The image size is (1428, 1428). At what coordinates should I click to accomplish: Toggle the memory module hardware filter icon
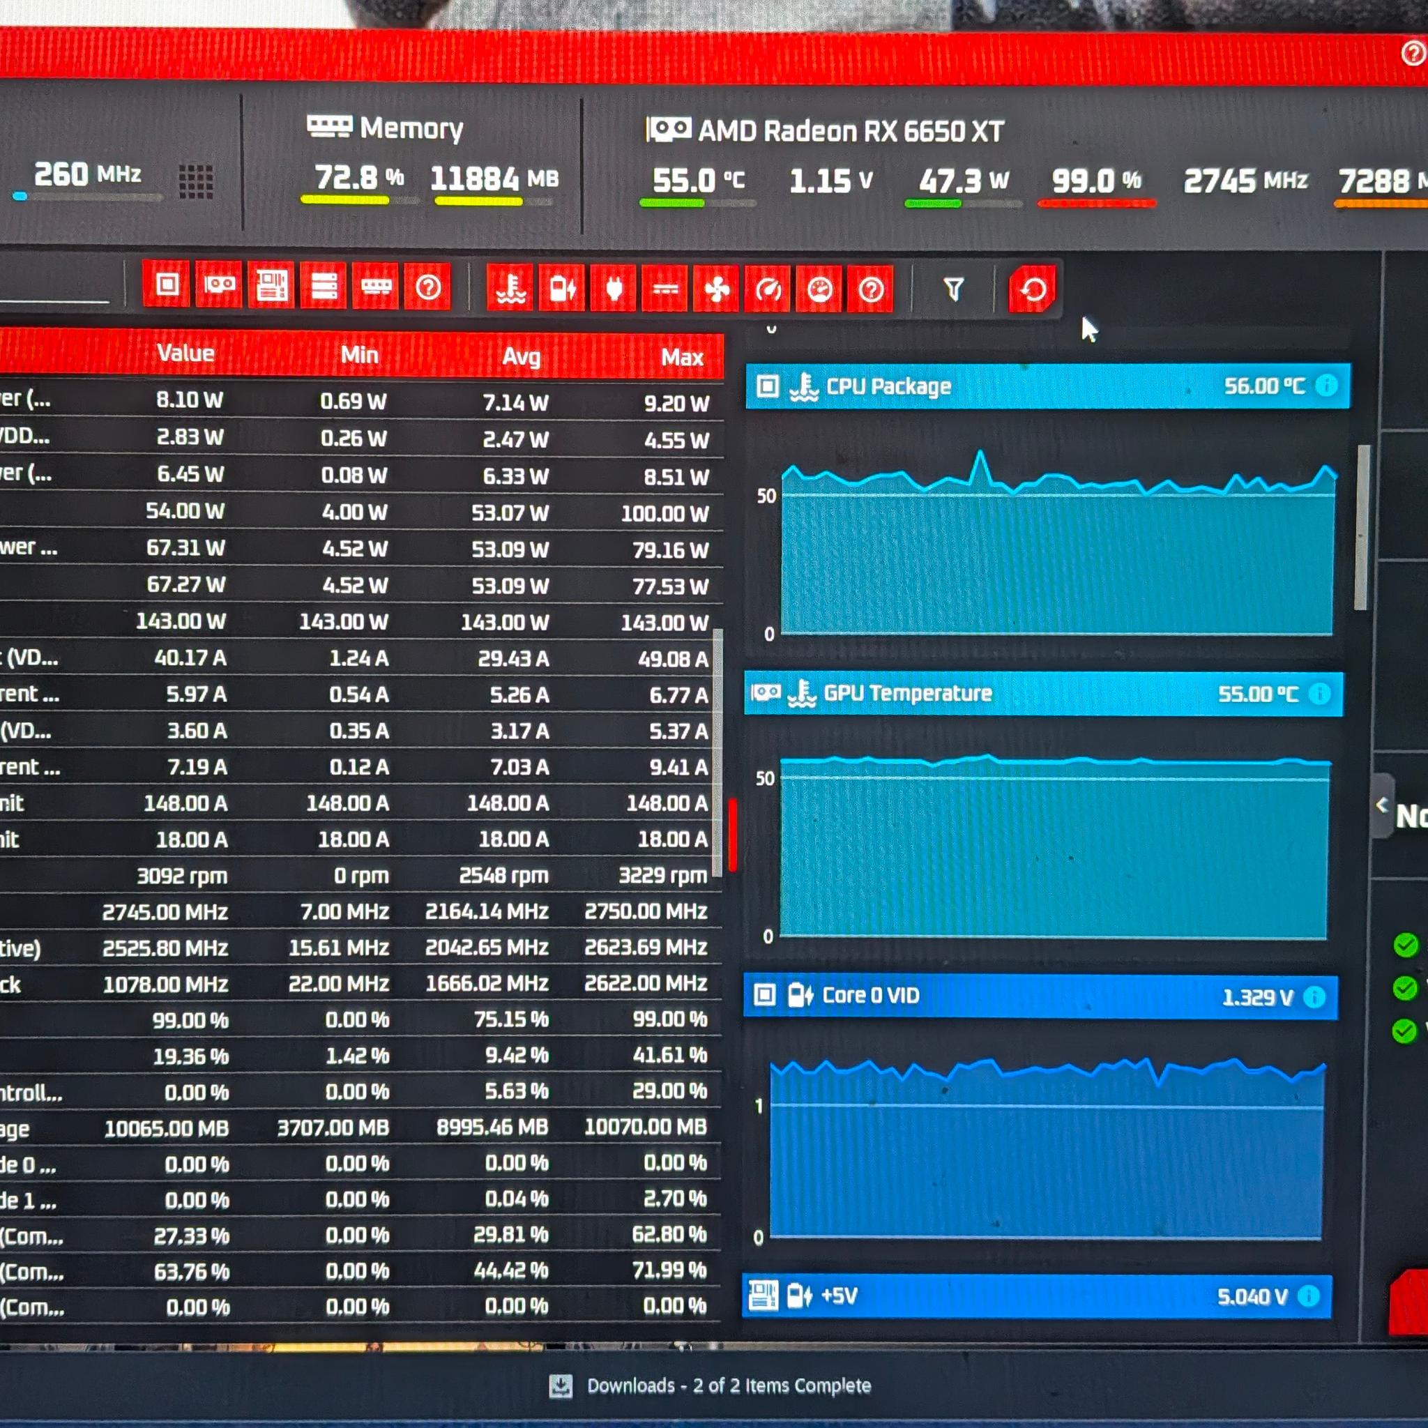[376, 286]
